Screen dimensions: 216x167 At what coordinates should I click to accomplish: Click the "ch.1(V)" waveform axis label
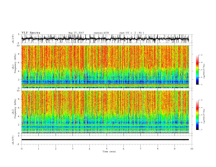(13, 39)
